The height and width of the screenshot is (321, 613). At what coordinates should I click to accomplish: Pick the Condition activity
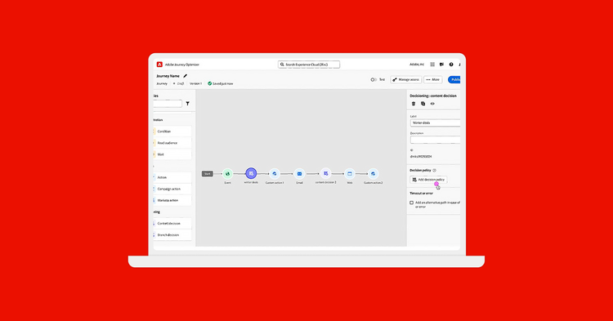172,132
